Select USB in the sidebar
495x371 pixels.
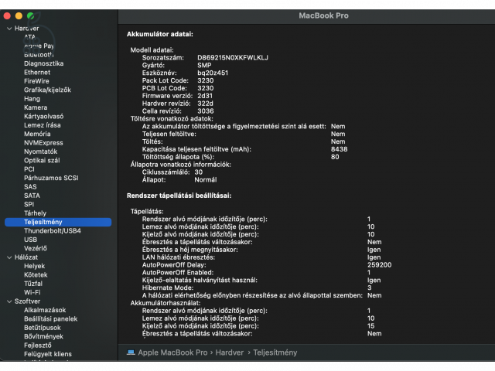pyautogui.click(x=30, y=240)
